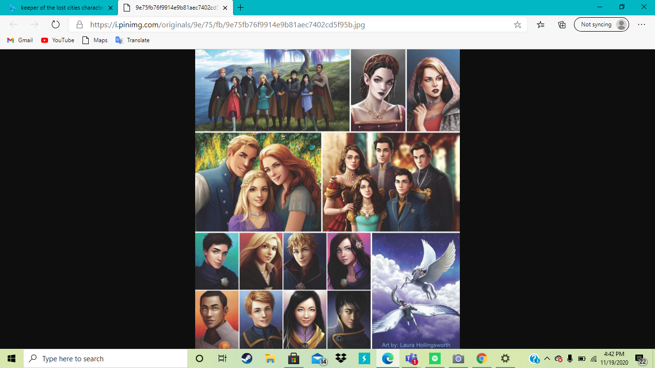This screenshot has width=655, height=368.
Task: Refresh the current page
Action: click(55, 24)
